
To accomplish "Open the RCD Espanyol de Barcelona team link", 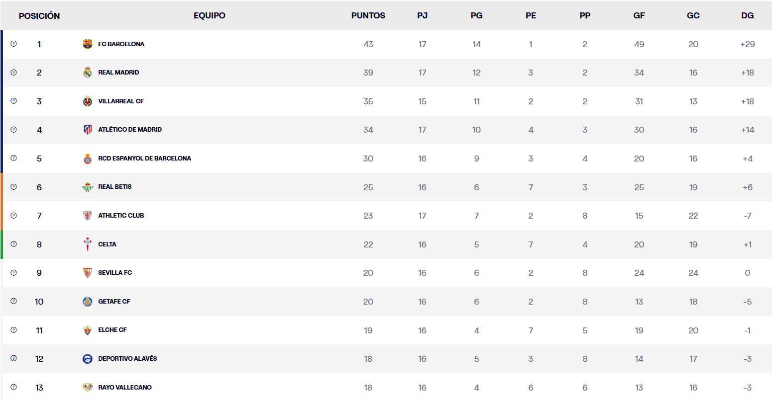I will 144,159.
